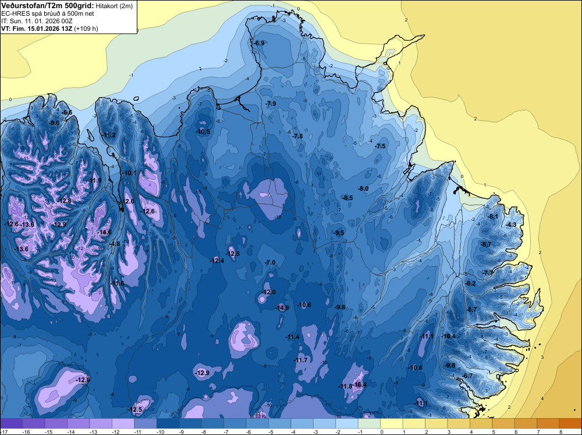Click the '(+109 h)' forecast offset

click(x=86, y=28)
